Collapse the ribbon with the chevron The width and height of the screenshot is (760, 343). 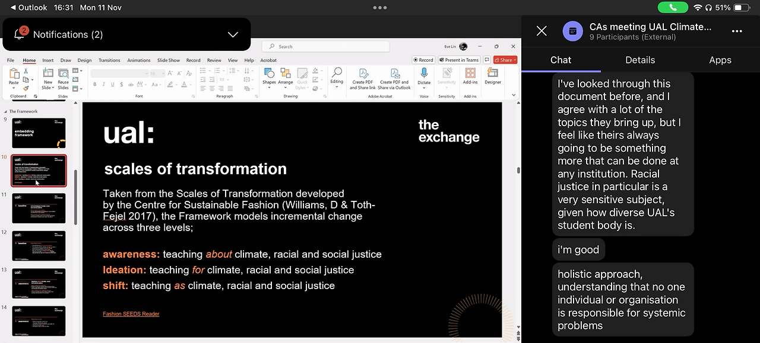point(514,95)
